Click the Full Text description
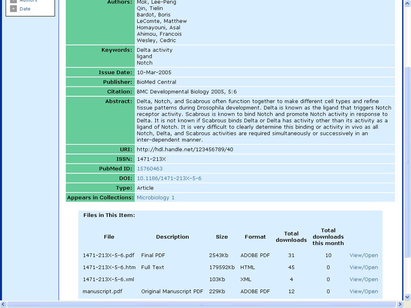This screenshot has width=411, height=308. point(152,267)
